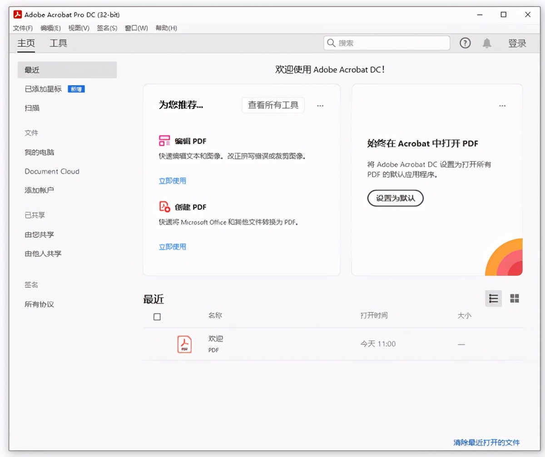Open the 帮助(H) menu

(x=166, y=28)
